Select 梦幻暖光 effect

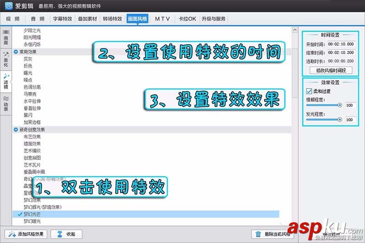tap(32, 221)
